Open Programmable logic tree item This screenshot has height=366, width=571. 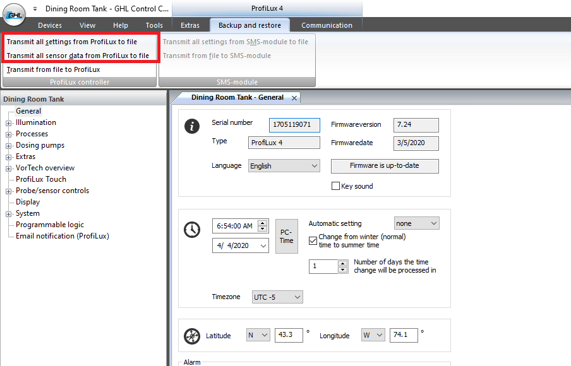(x=49, y=225)
